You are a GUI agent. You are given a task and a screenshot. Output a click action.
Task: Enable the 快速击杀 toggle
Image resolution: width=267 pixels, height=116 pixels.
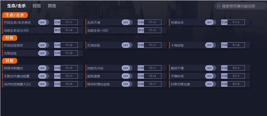[x=210, y=22]
